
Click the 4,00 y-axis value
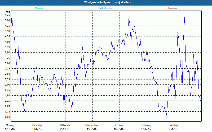7,42
